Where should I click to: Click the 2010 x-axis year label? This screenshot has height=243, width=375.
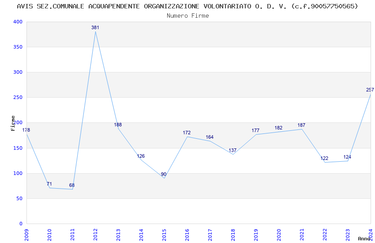[x=49, y=235]
